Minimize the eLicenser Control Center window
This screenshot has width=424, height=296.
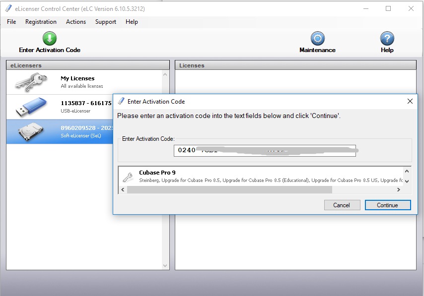coord(366,8)
